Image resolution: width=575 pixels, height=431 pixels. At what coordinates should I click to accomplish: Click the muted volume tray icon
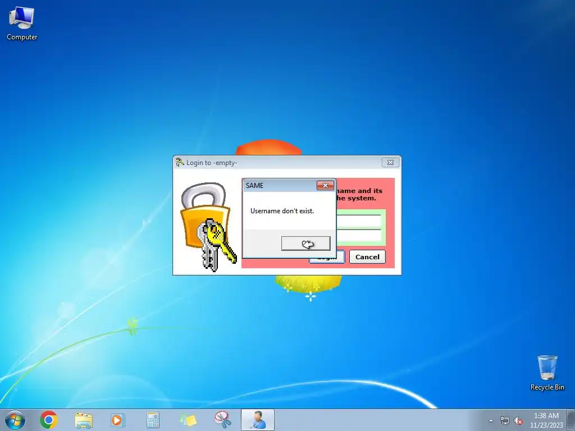click(518, 420)
